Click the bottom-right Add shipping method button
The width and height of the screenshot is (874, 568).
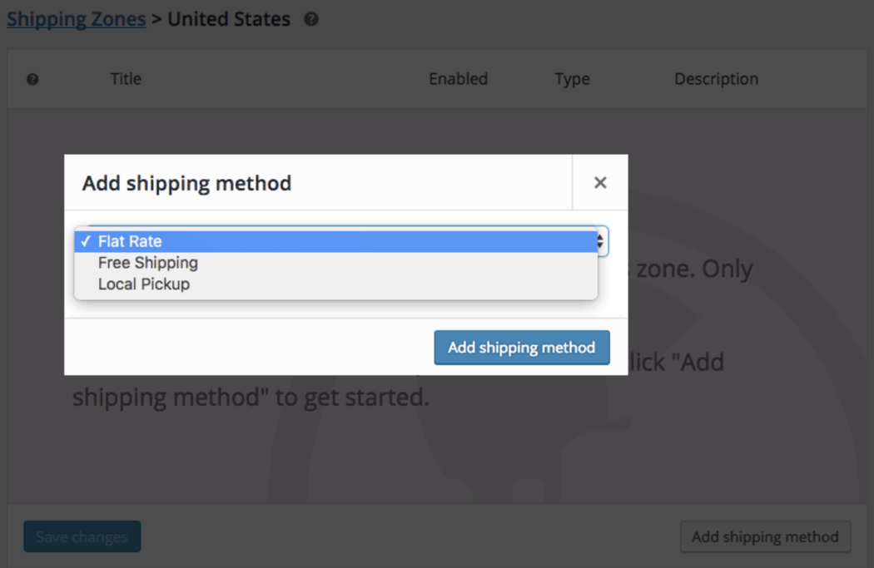765,536
